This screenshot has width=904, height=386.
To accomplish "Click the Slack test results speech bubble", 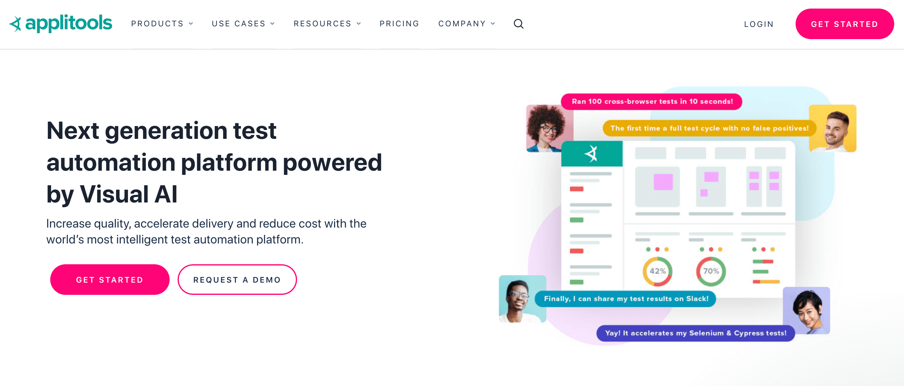I will [625, 299].
